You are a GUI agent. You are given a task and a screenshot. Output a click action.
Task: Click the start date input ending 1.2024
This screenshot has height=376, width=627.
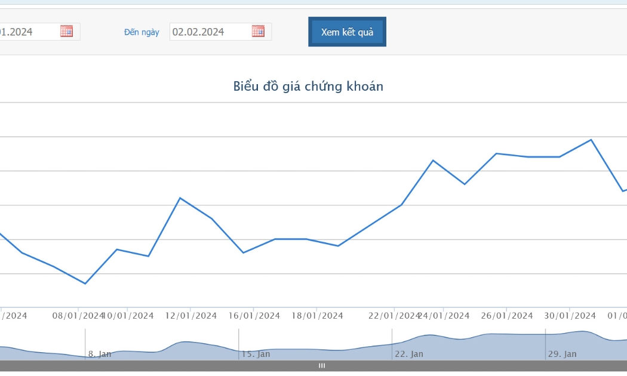(x=39, y=32)
